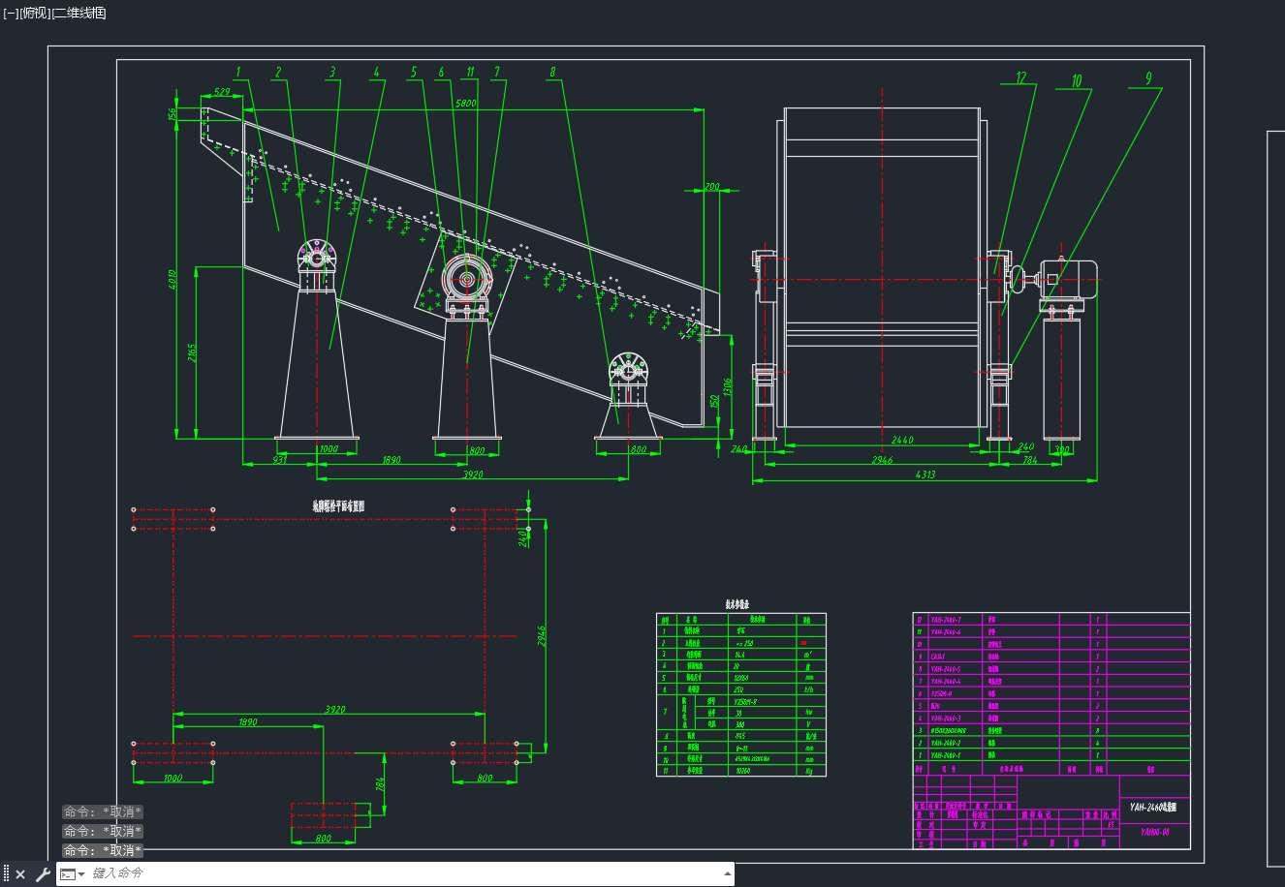Click part balloon number 10
Screen dimensions: 1285x887
tap(1077, 81)
